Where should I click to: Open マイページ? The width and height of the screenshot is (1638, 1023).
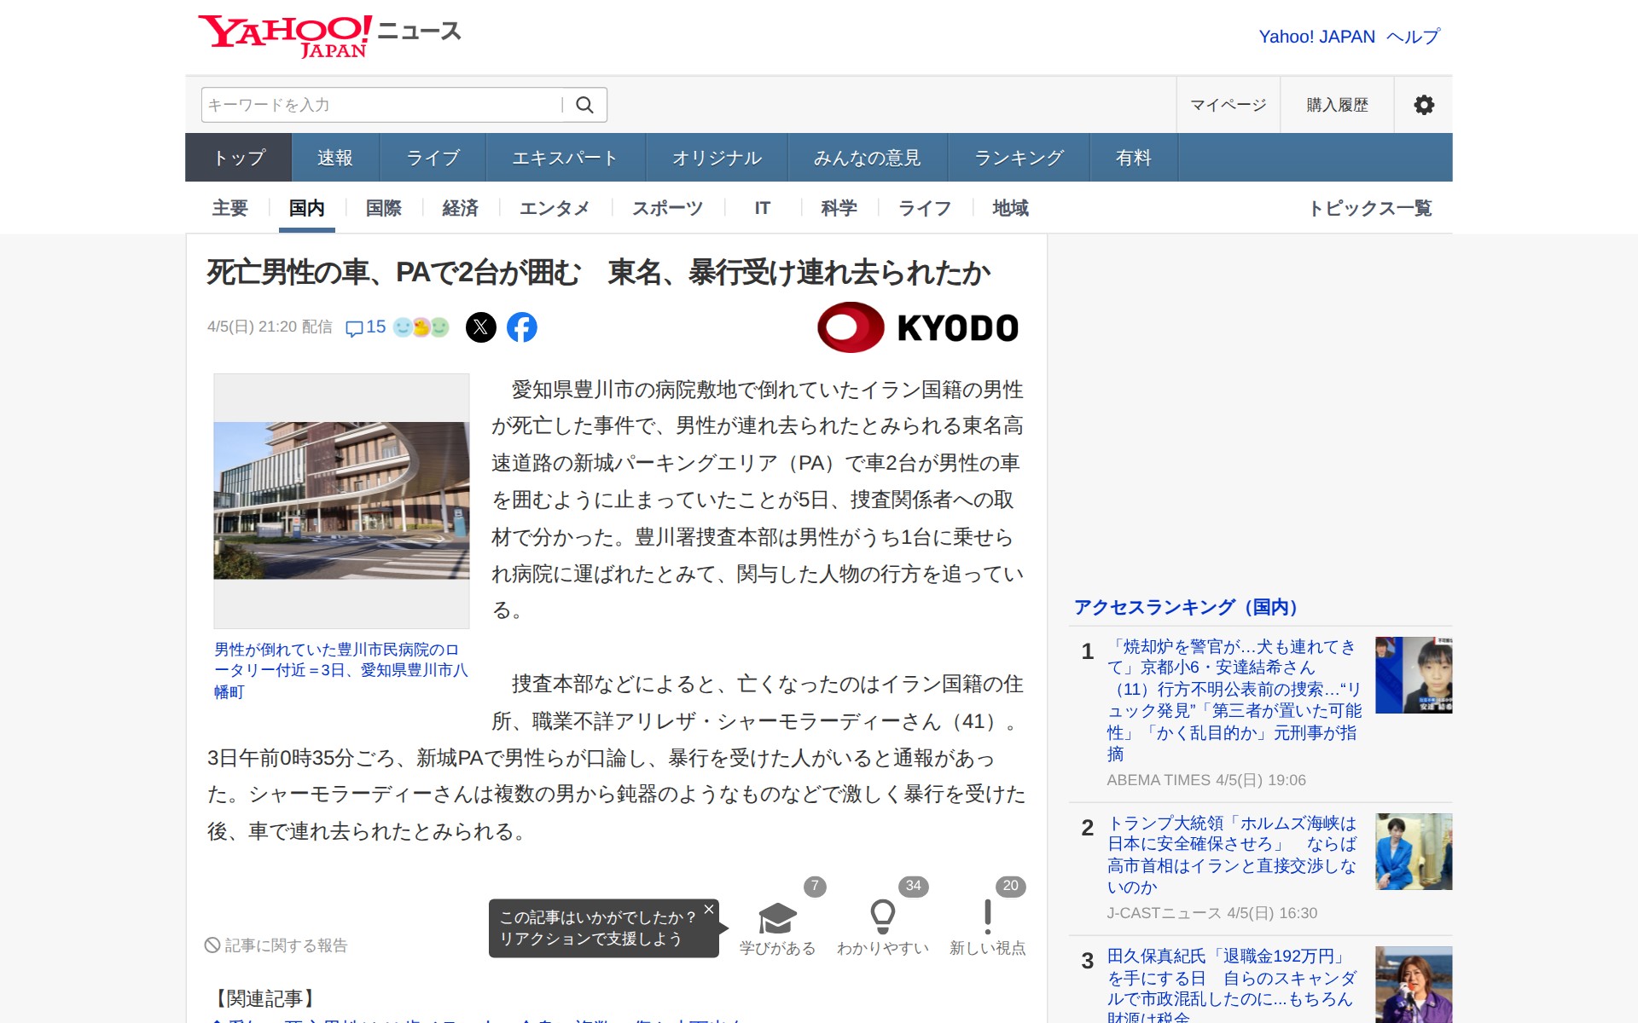(x=1228, y=104)
